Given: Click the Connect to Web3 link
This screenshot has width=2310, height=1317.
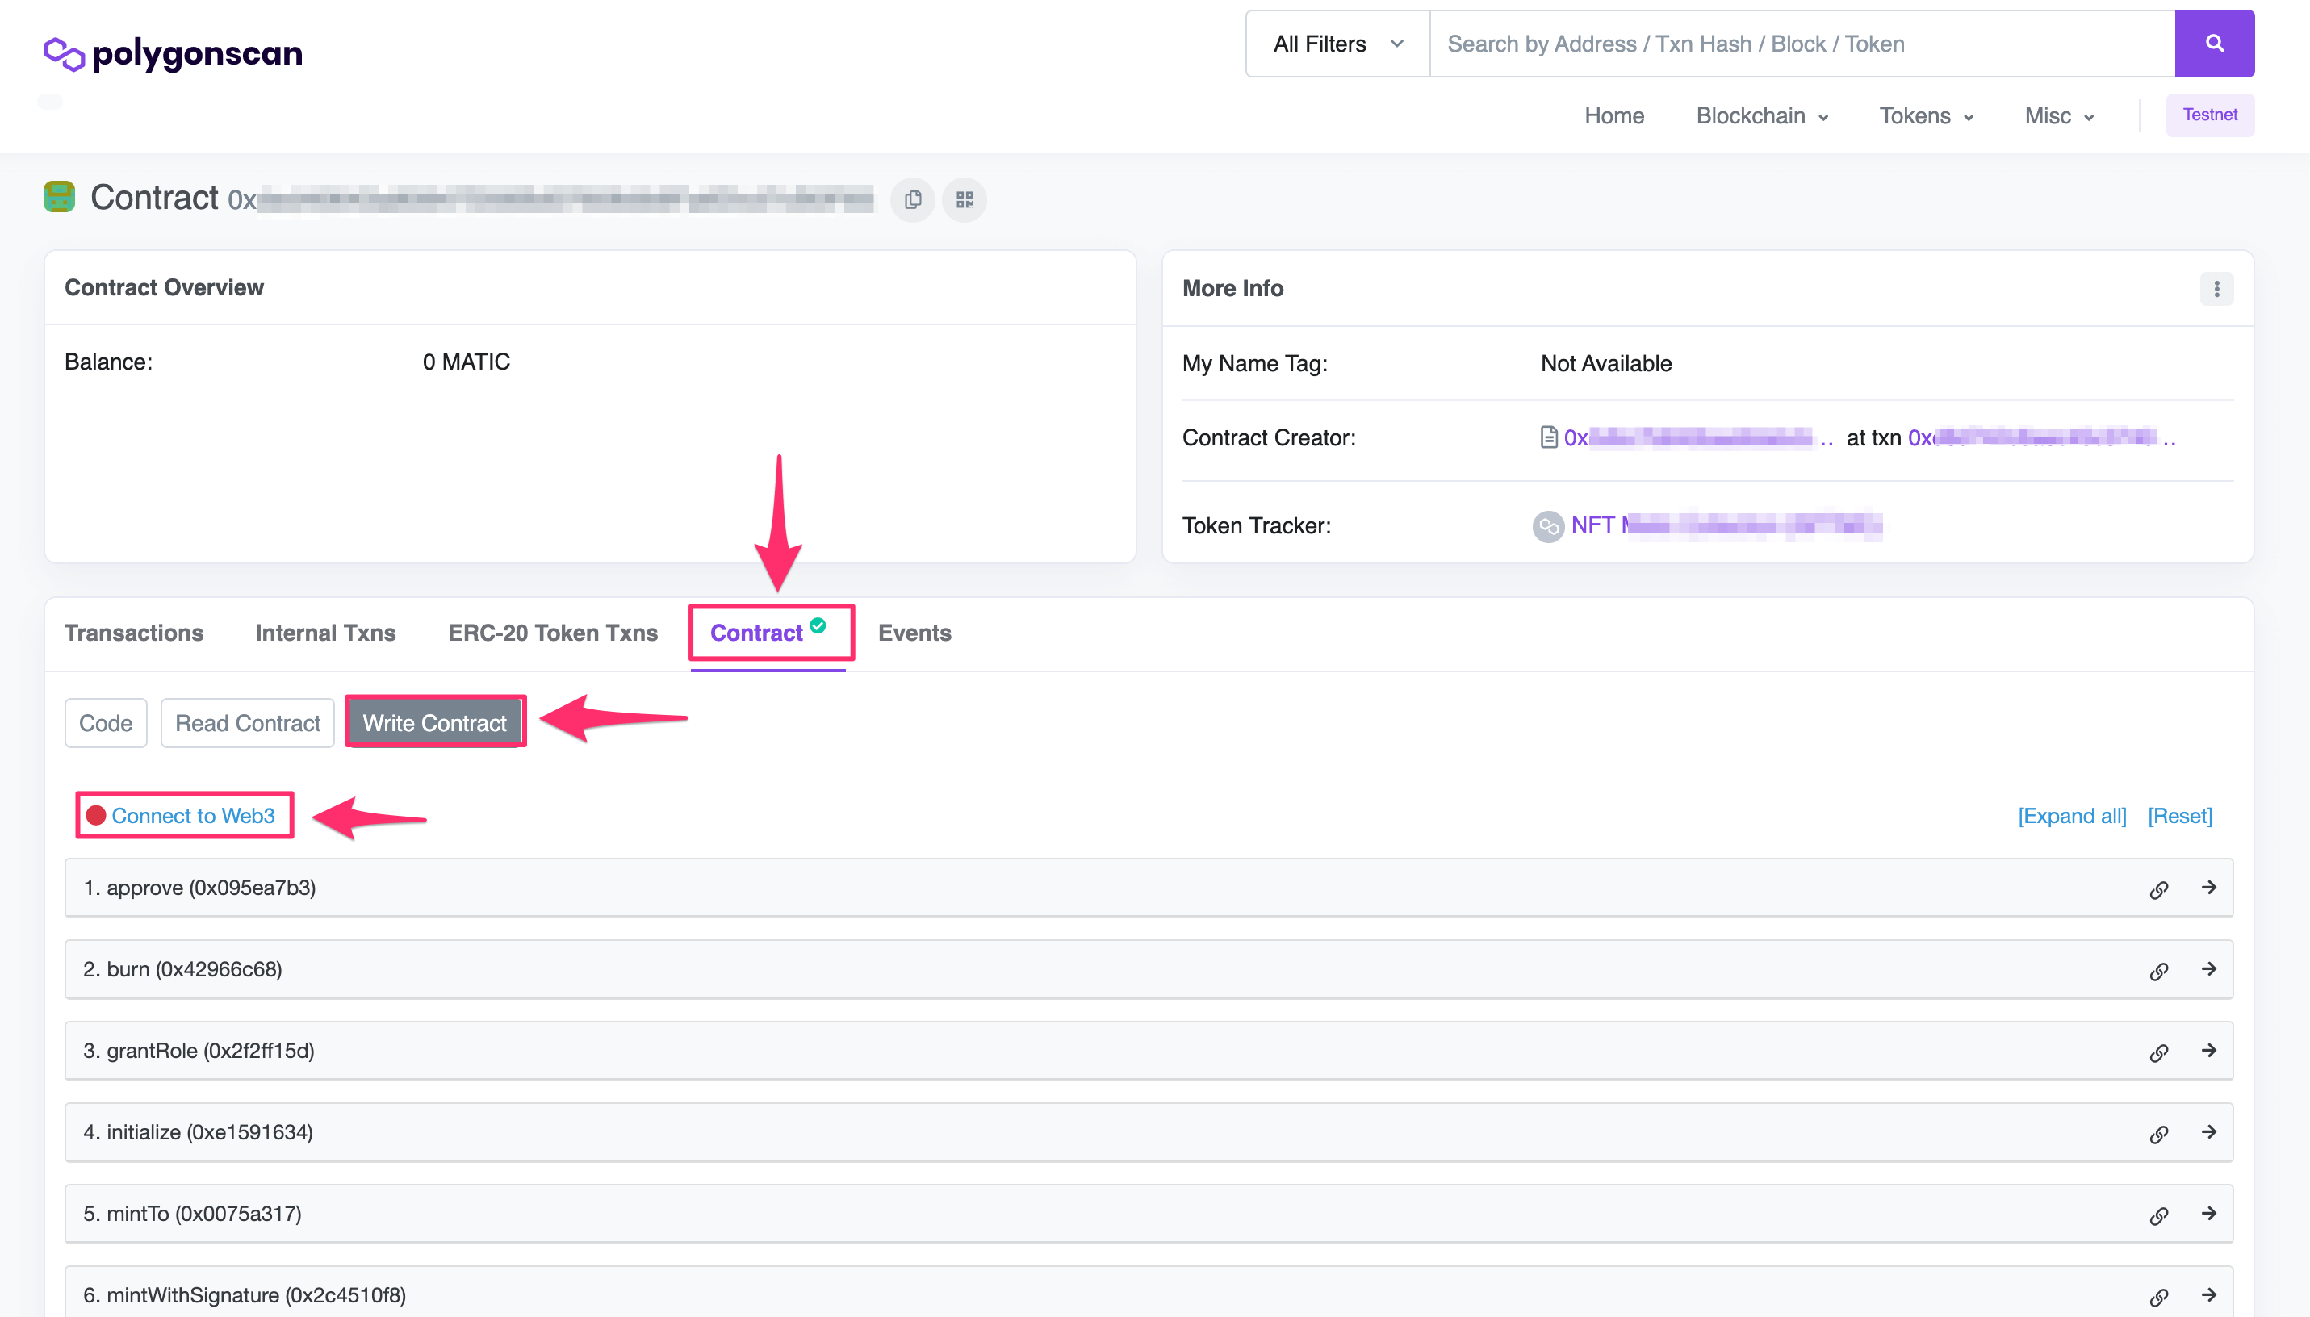Looking at the screenshot, I should pyautogui.click(x=193, y=815).
